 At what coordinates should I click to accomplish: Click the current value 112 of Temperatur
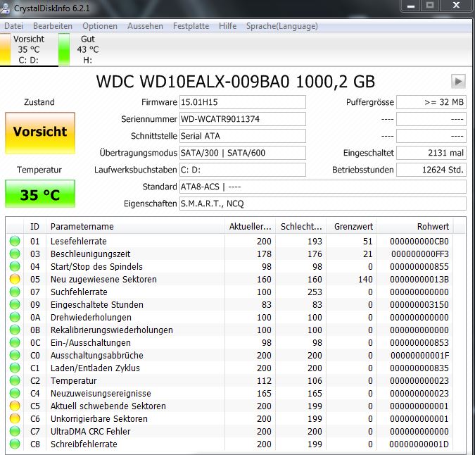(x=264, y=381)
